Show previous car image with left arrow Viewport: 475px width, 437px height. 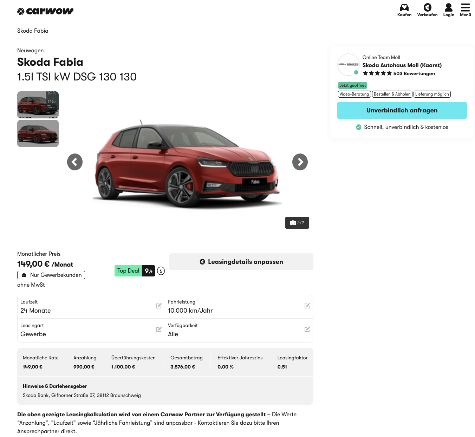(75, 162)
